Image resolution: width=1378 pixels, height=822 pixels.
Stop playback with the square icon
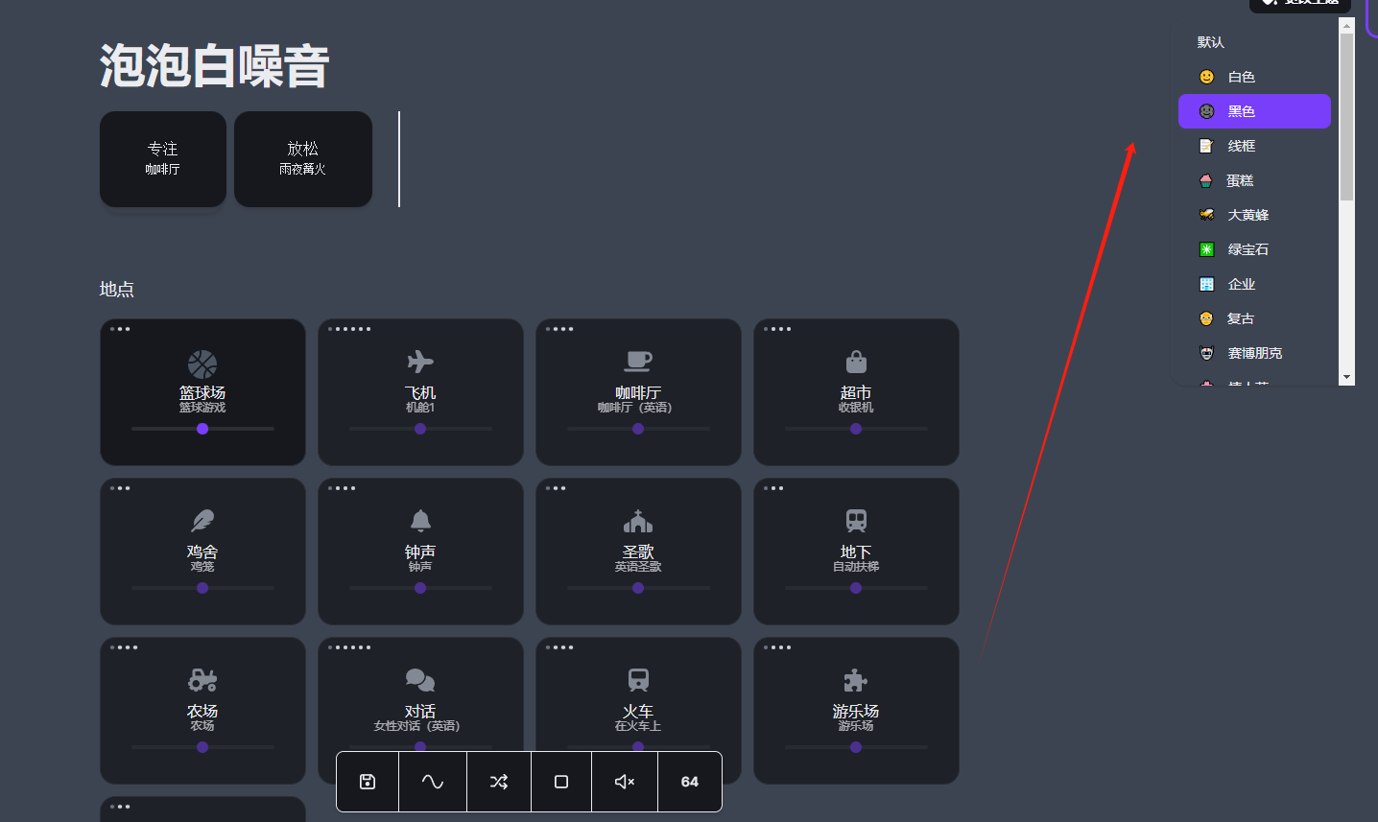561,782
